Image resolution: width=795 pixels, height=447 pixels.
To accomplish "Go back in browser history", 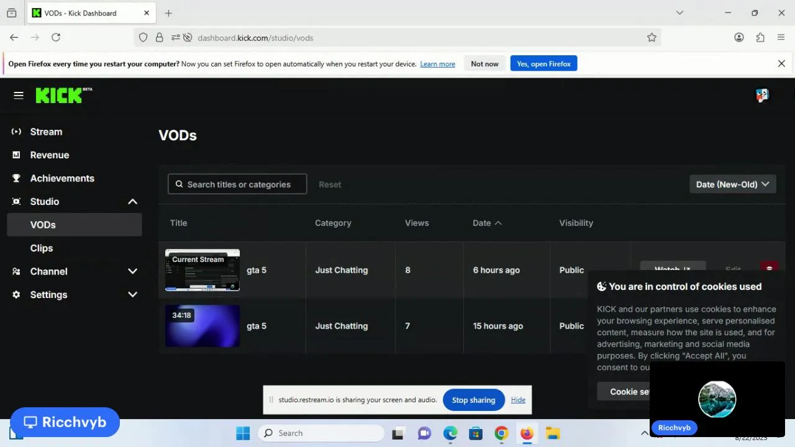I will pos(14,38).
